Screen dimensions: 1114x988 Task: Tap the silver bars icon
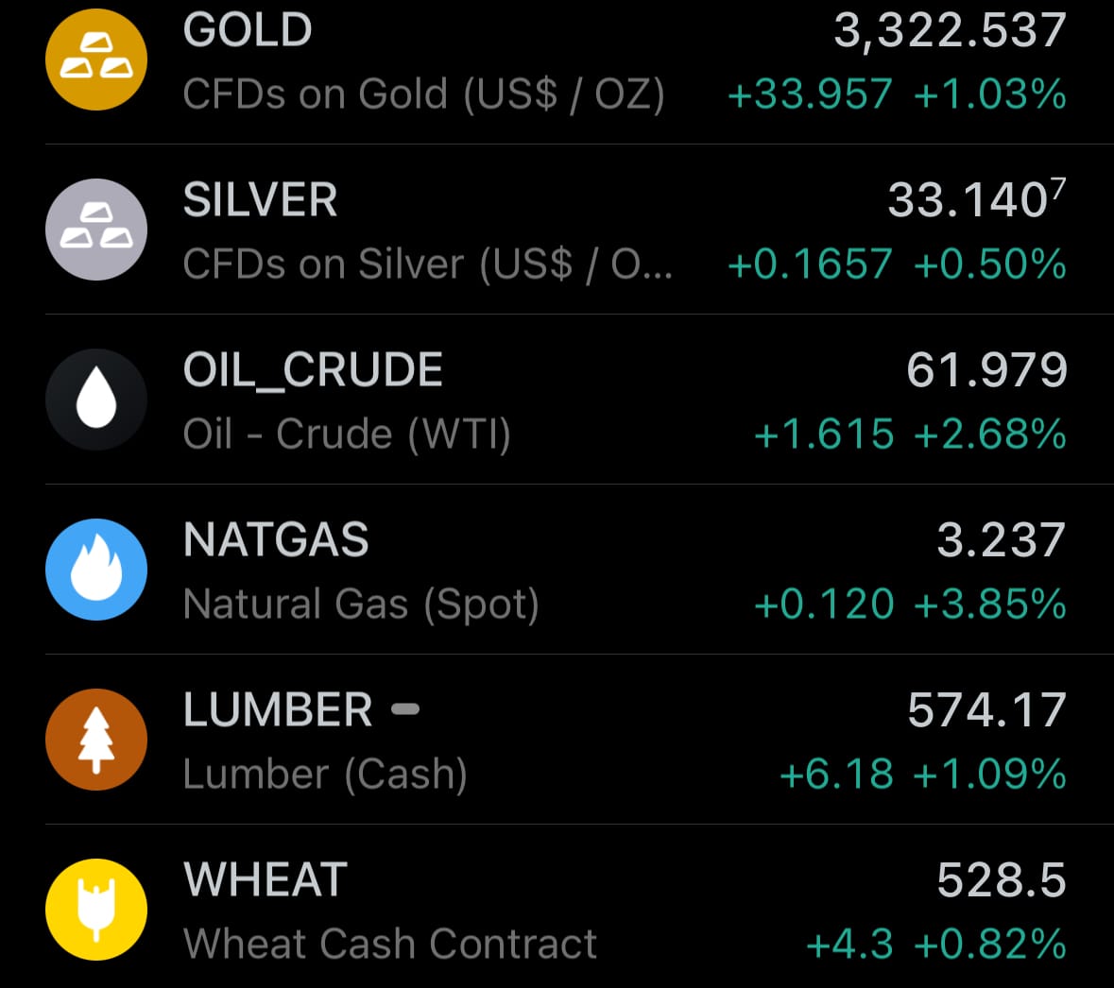[96, 230]
